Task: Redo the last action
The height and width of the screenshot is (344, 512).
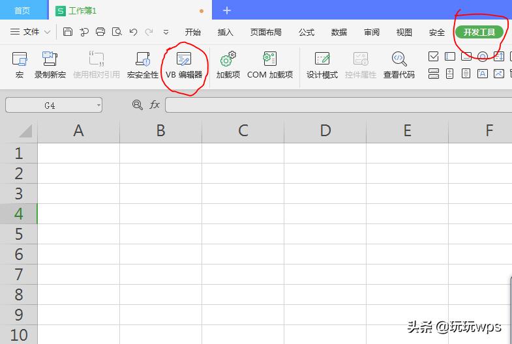Action: pyautogui.click(x=149, y=32)
